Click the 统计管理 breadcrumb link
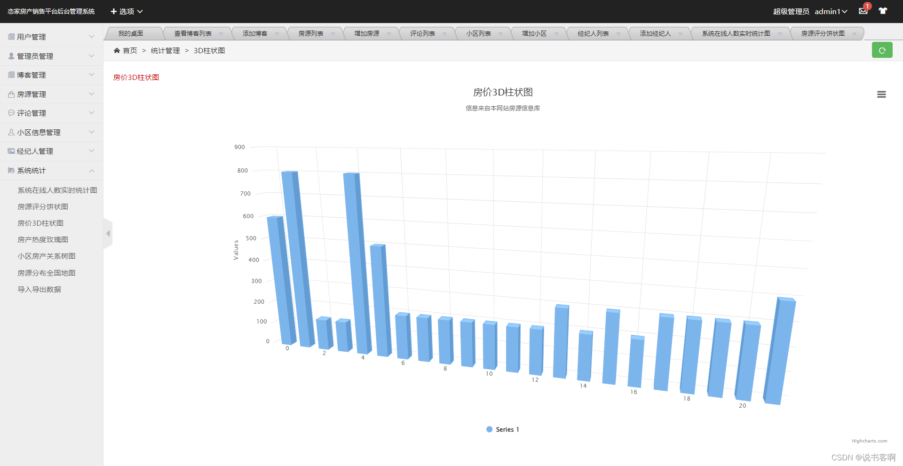Image resolution: width=903 pixels, height=466 pixels. (x=165, y=50)
